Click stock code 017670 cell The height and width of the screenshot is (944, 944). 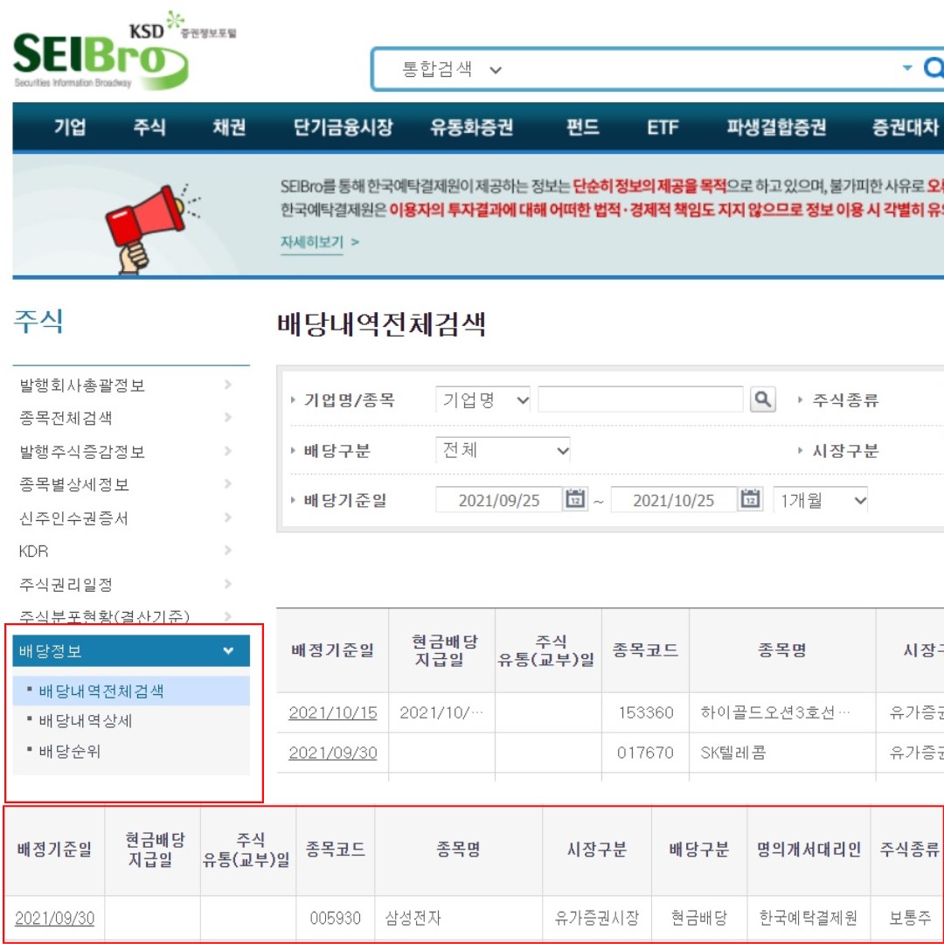point(645,753)
